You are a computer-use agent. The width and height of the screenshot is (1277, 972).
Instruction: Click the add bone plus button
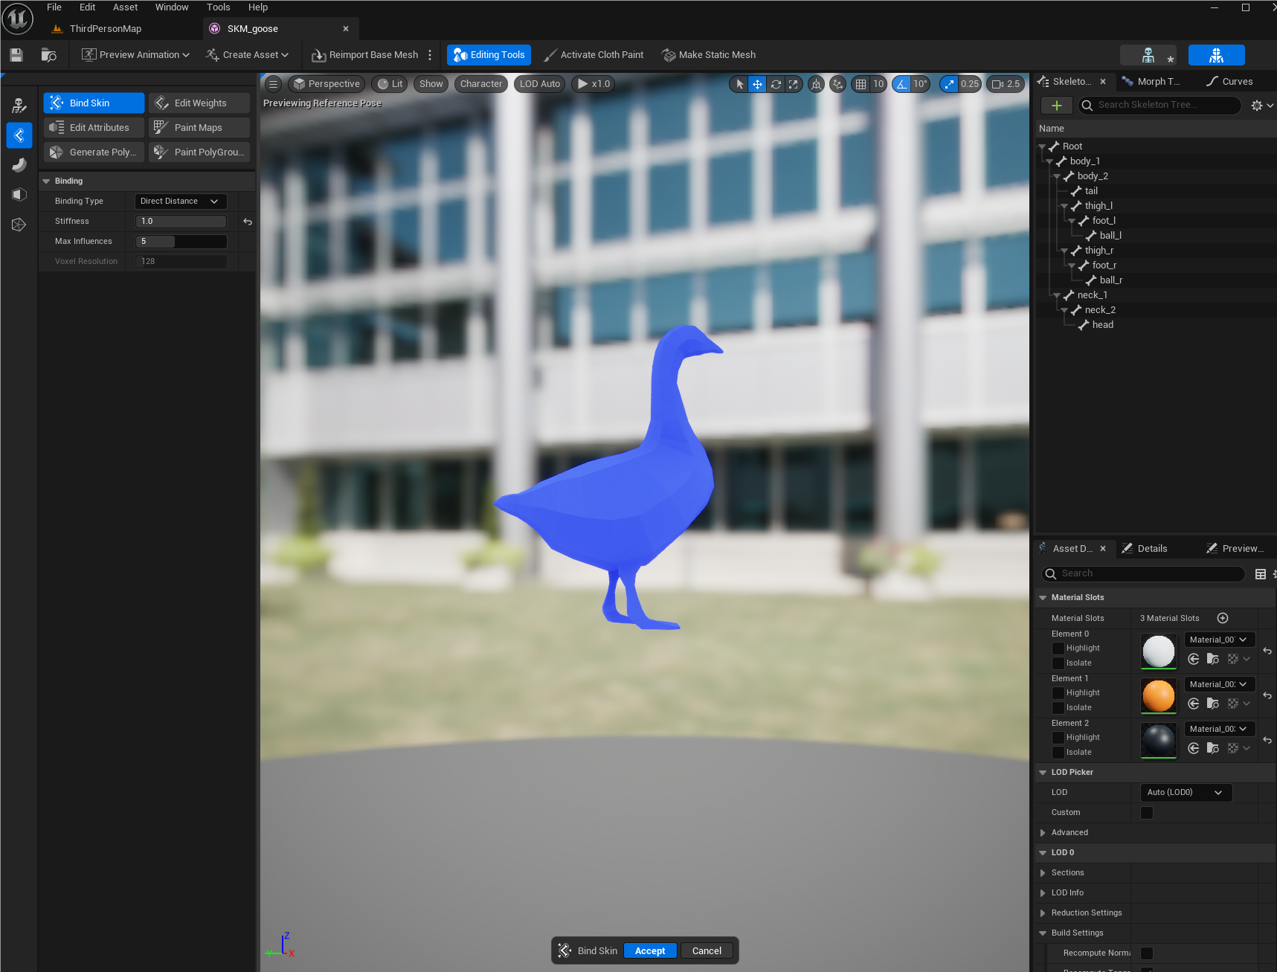click(x=1056, y=106)
